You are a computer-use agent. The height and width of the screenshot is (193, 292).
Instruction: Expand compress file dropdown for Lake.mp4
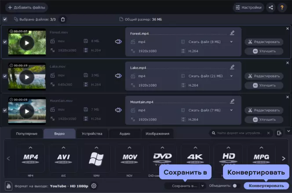231,76
